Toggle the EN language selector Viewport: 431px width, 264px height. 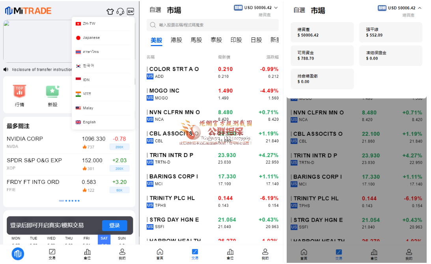(131, 11)
